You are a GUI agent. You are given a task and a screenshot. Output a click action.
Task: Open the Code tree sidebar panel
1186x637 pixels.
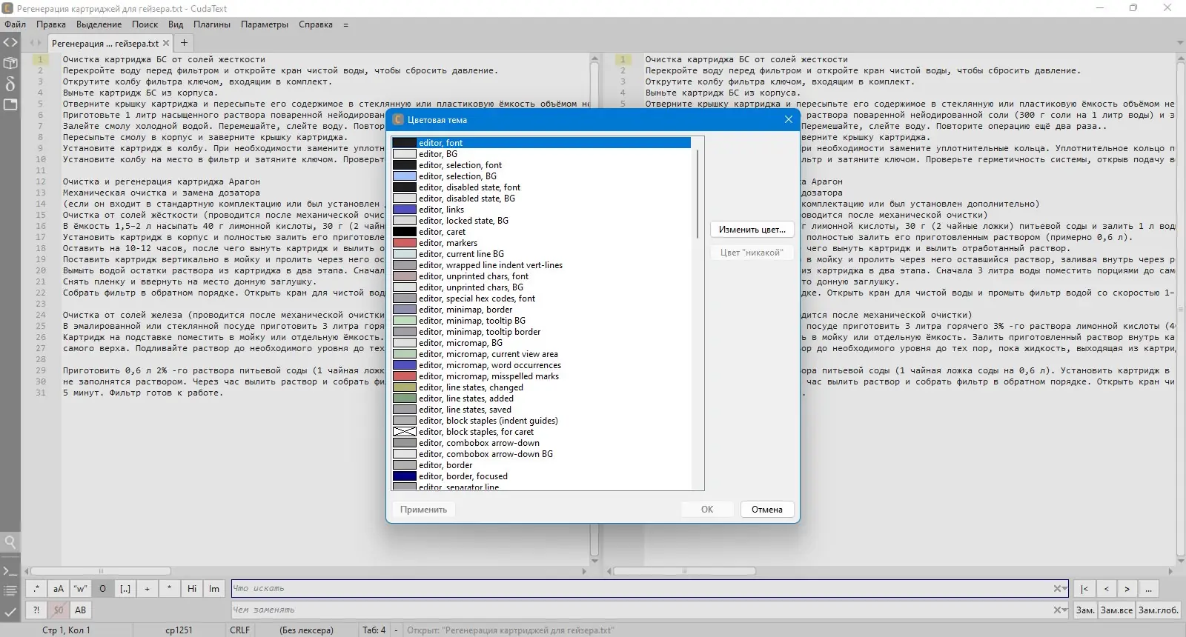[x=10, y=42]
